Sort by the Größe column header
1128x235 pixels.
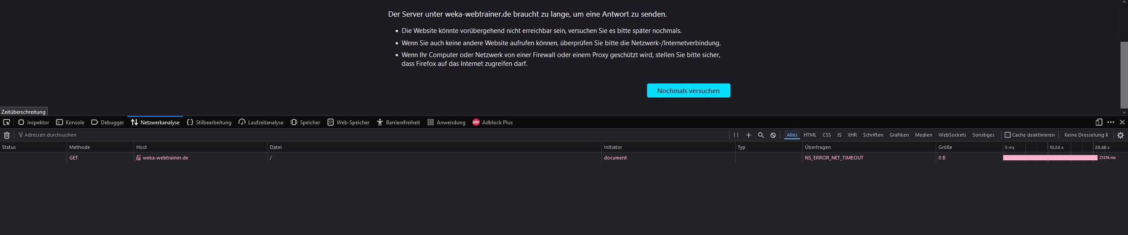coord(969,147)
